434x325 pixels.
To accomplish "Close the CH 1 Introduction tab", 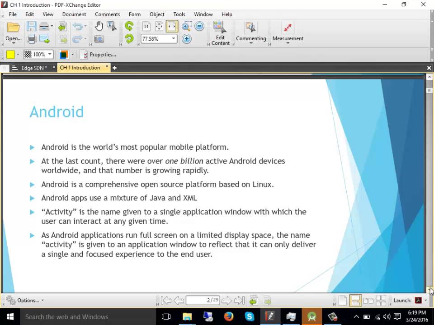I will tap(107, 67).
